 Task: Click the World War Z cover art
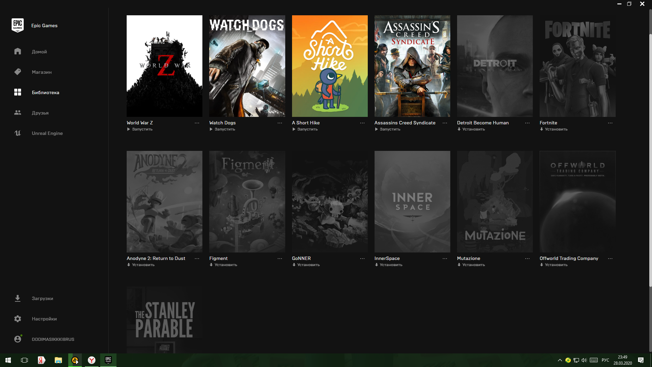pos(164,66)
